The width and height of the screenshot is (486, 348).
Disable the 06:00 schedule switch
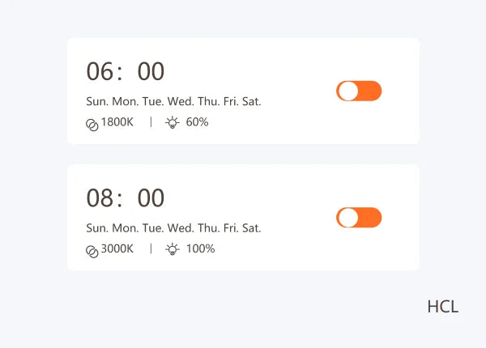coord(359,91)
